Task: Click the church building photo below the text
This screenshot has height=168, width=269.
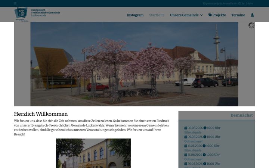Action: click(93, 153)
